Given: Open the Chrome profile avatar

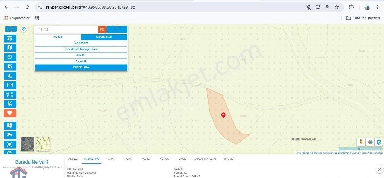Looking at the screenshot, I should pos(367,7).
